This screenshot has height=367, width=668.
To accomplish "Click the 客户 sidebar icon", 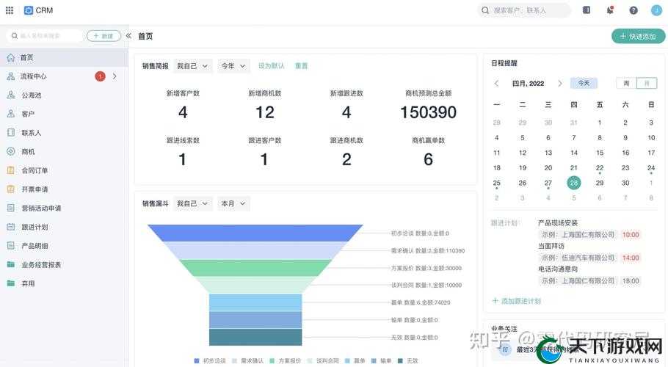I will click(x=11, y=114).
